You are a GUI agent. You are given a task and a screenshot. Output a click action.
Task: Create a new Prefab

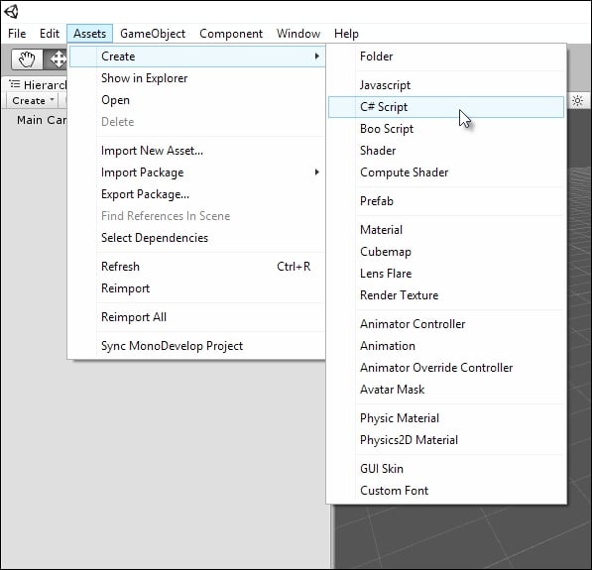click(x=446, y=201)
